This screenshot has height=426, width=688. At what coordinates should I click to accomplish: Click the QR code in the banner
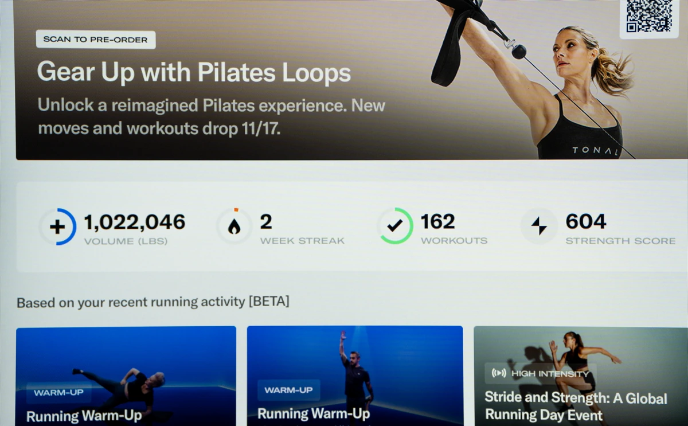click(648, 16)
